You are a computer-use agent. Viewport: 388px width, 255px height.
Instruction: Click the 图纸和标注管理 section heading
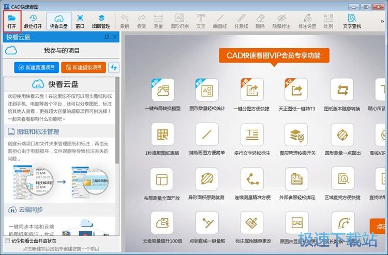(38, 131)
